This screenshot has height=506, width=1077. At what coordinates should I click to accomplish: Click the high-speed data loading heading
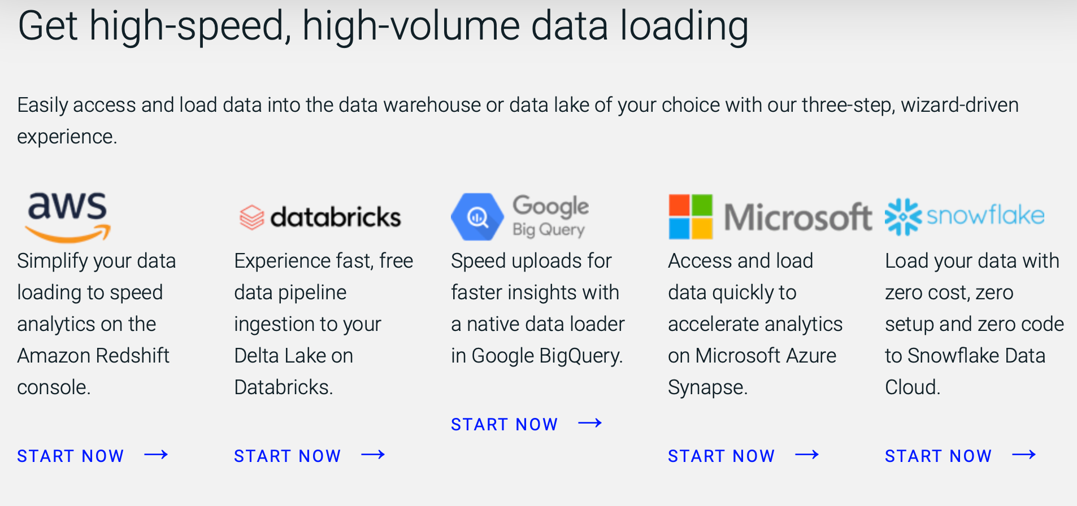click(x=383, y=25)
